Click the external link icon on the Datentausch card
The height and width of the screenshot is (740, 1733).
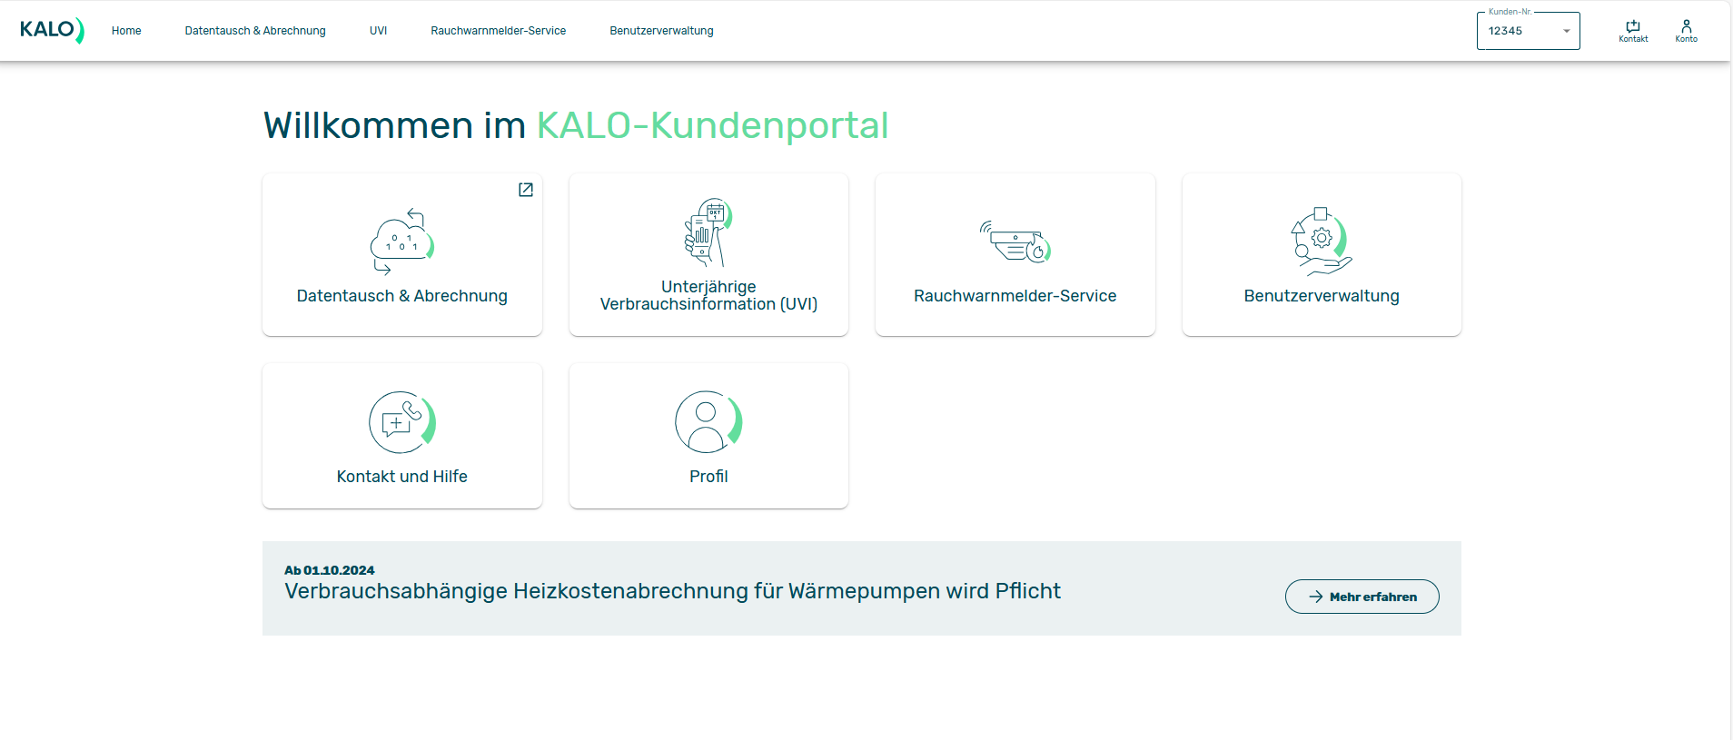526,189
